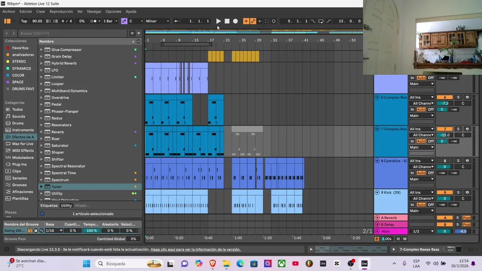Viewport: 482px width, 271px height.
Task: Open All Ins dropdown on track 9 Kick
Action: tap(421, 192)
